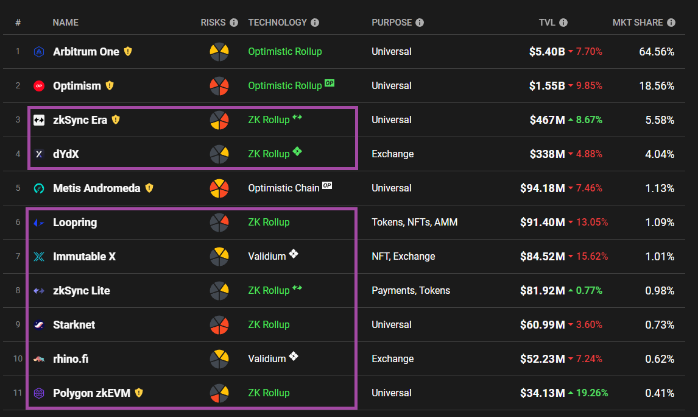Click the Purpose column info icon
This screenshot has width=698, height=417.
click(420, 23)
